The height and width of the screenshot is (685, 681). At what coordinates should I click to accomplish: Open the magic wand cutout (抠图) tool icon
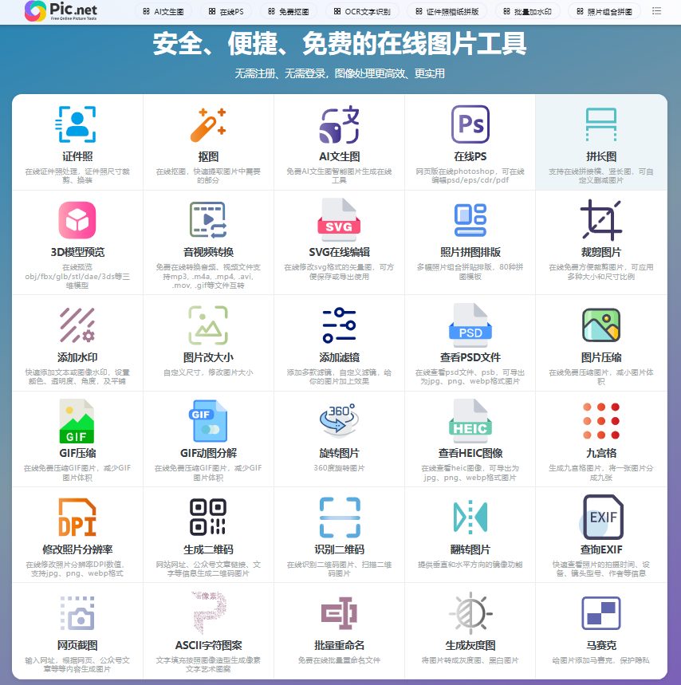pos(208,124)
